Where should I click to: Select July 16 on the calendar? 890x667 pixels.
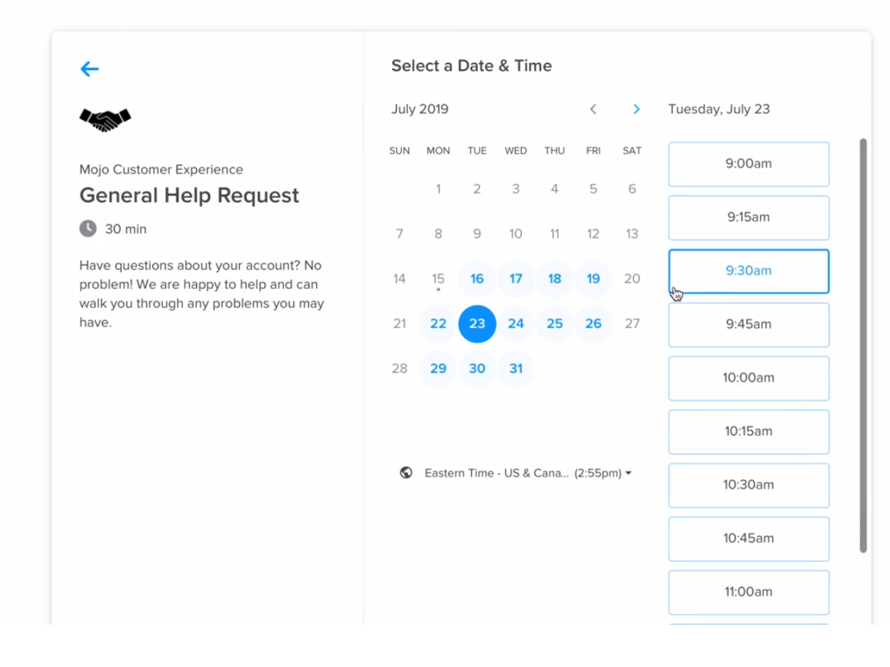tap(477, 279)
